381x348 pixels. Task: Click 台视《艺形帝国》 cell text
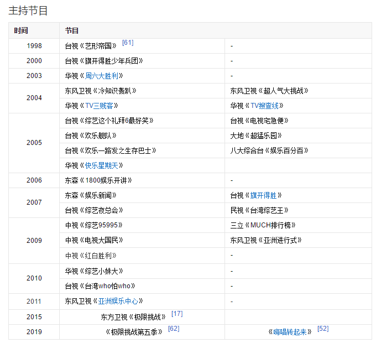point(91,46)
